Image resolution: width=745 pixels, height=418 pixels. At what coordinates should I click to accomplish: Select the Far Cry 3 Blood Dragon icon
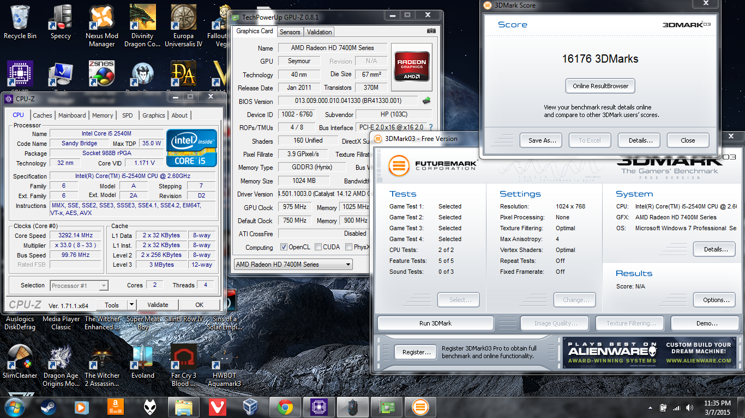pos(184,365)
